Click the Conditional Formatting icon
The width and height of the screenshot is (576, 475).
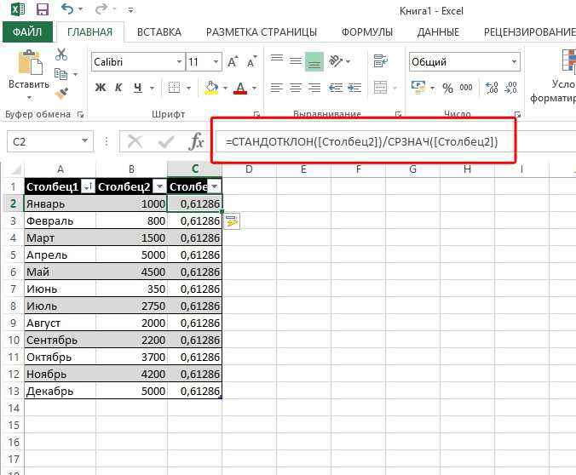568,60
